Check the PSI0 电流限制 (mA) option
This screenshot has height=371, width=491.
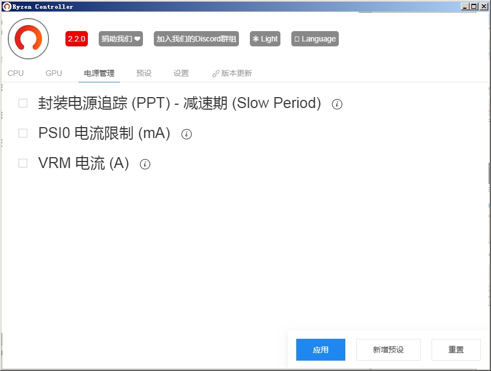coord(22,133)
